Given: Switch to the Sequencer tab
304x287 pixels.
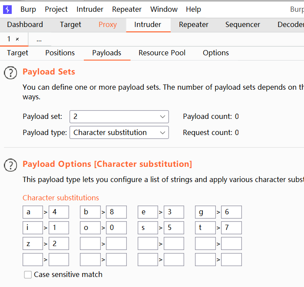Looking at the screenshot, I should pyautogui.click(x=243, y=24).
